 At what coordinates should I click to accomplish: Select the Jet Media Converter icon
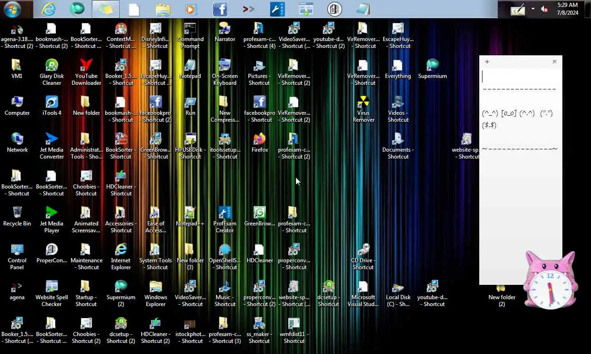click(x=52, y=146)
